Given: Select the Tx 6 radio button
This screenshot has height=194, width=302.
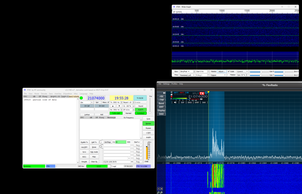Looking at the screenshot, I should 132,162.
